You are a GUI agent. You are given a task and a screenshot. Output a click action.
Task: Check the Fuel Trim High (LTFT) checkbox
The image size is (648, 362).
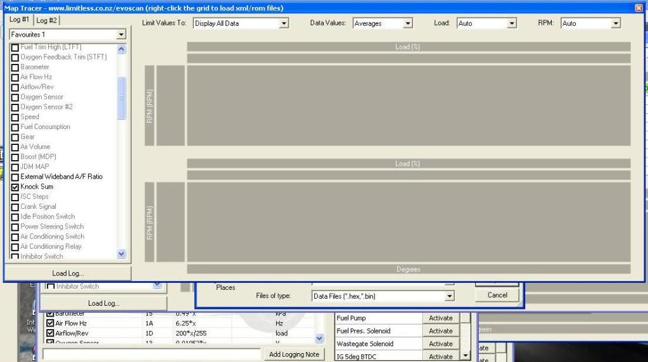coord(15,47)
